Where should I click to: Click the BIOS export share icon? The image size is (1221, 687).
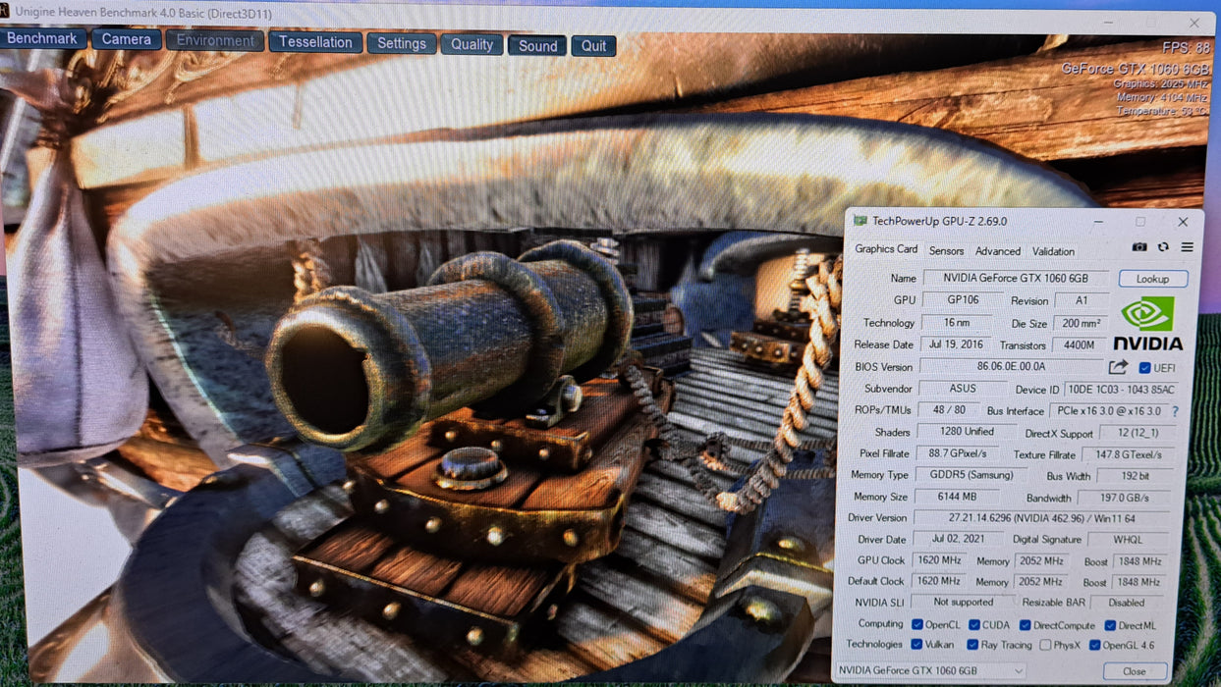[x=1118, y=367]
